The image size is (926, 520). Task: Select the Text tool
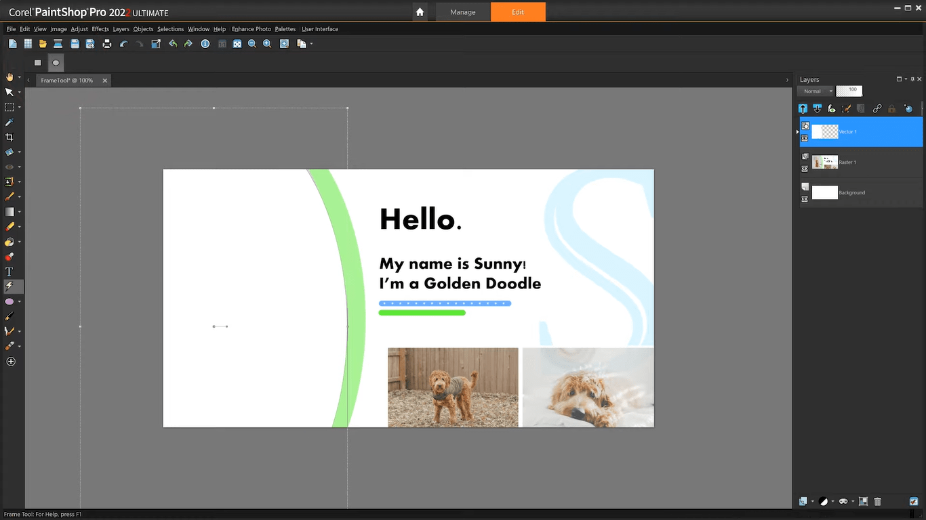click(x=9, y=272)
